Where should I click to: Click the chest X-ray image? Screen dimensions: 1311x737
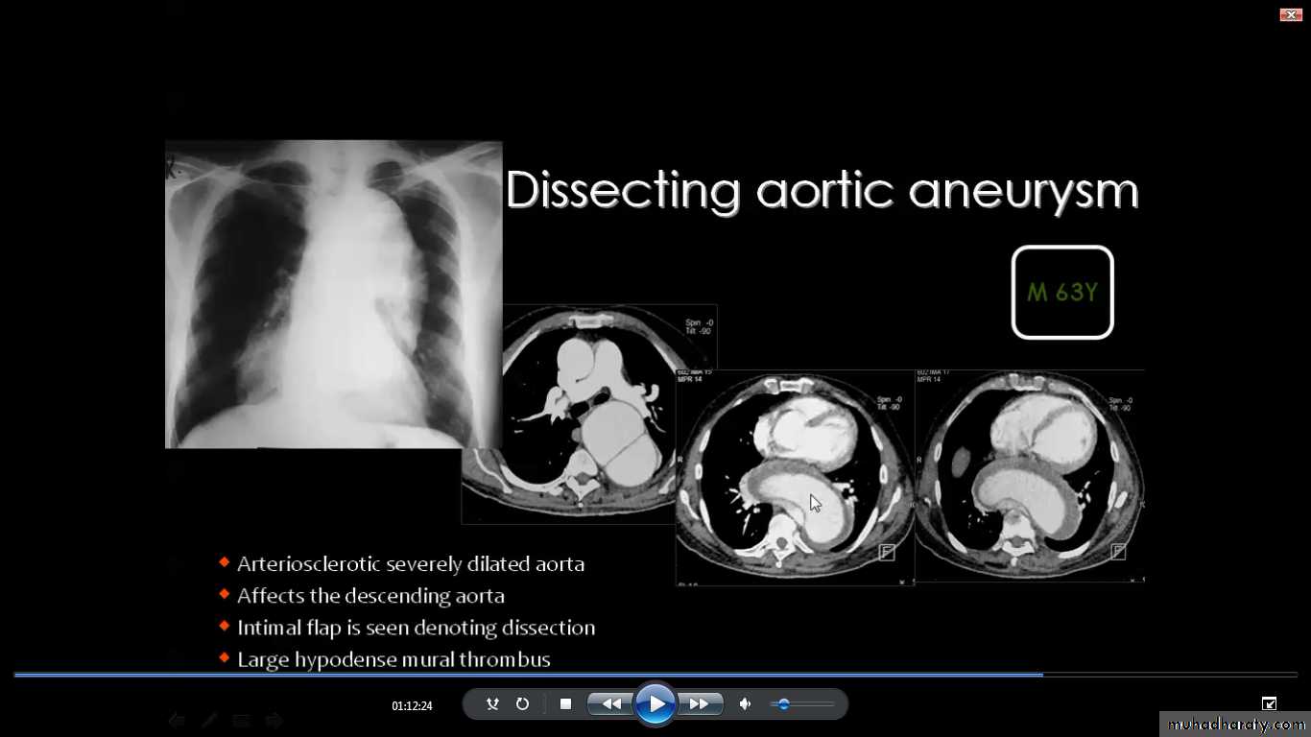tap(333, 294)
